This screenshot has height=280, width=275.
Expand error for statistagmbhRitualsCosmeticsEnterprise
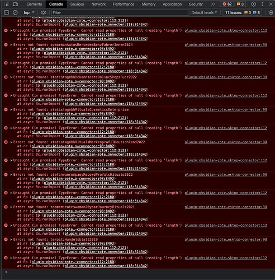(x=11, y=110)
